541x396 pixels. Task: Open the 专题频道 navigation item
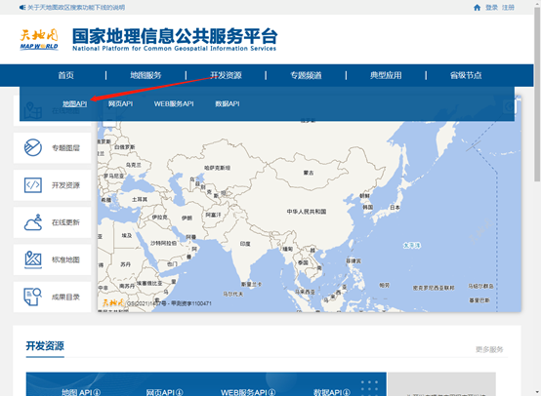click(306, 75)
